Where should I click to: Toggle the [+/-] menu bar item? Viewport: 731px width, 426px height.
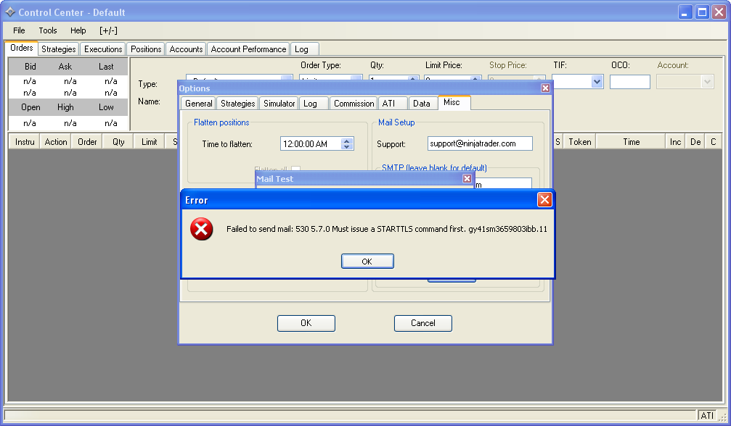108,30
